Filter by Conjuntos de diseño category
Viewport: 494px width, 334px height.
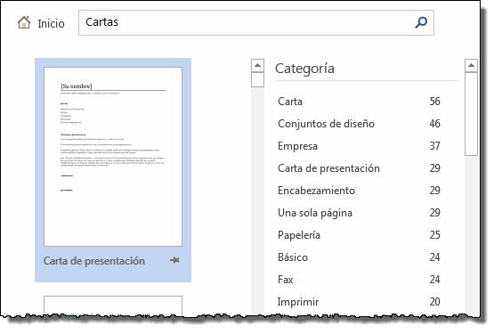[x=360, y=124]
